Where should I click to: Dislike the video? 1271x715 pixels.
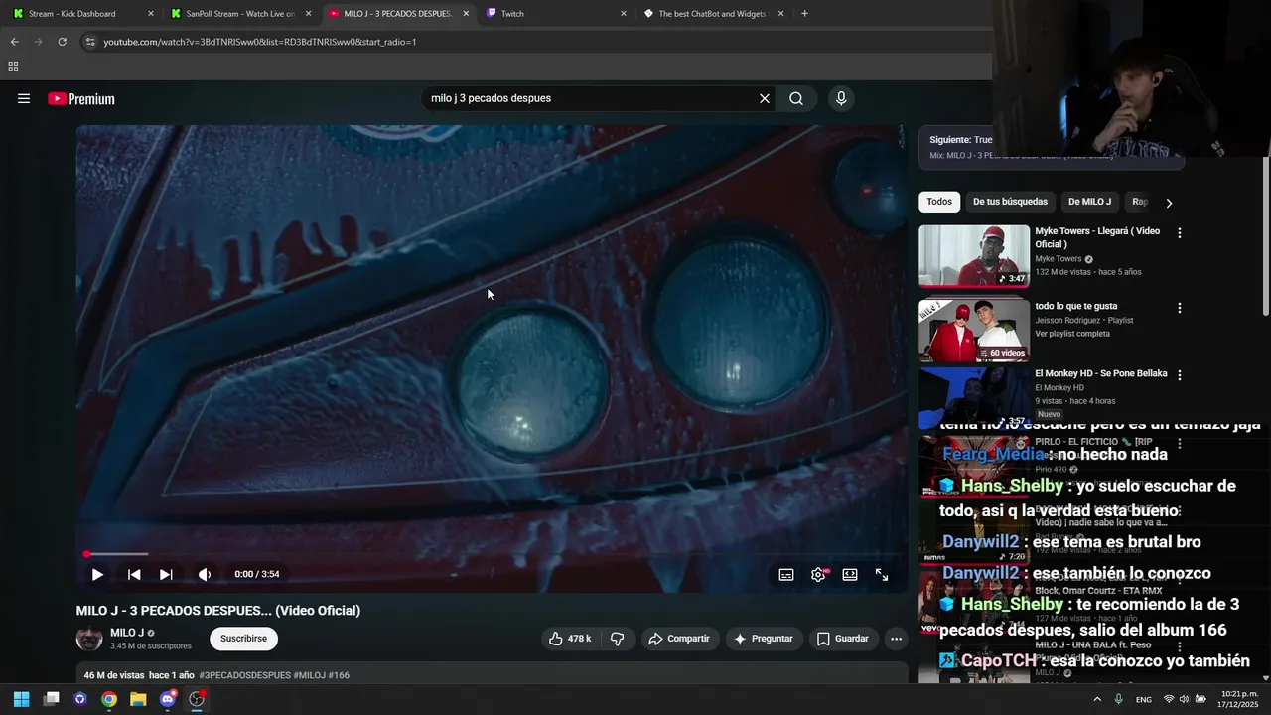[617, 639]
